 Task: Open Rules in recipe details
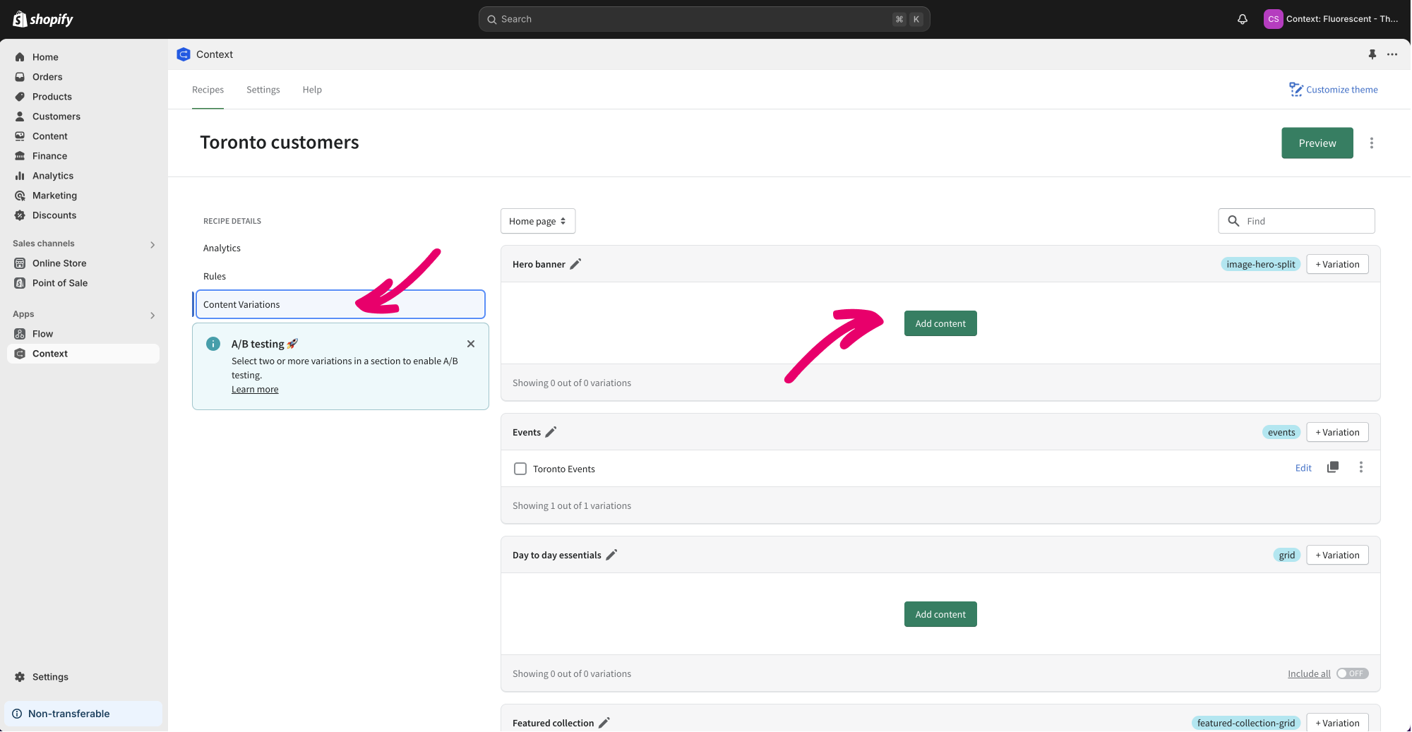[215, 276]
